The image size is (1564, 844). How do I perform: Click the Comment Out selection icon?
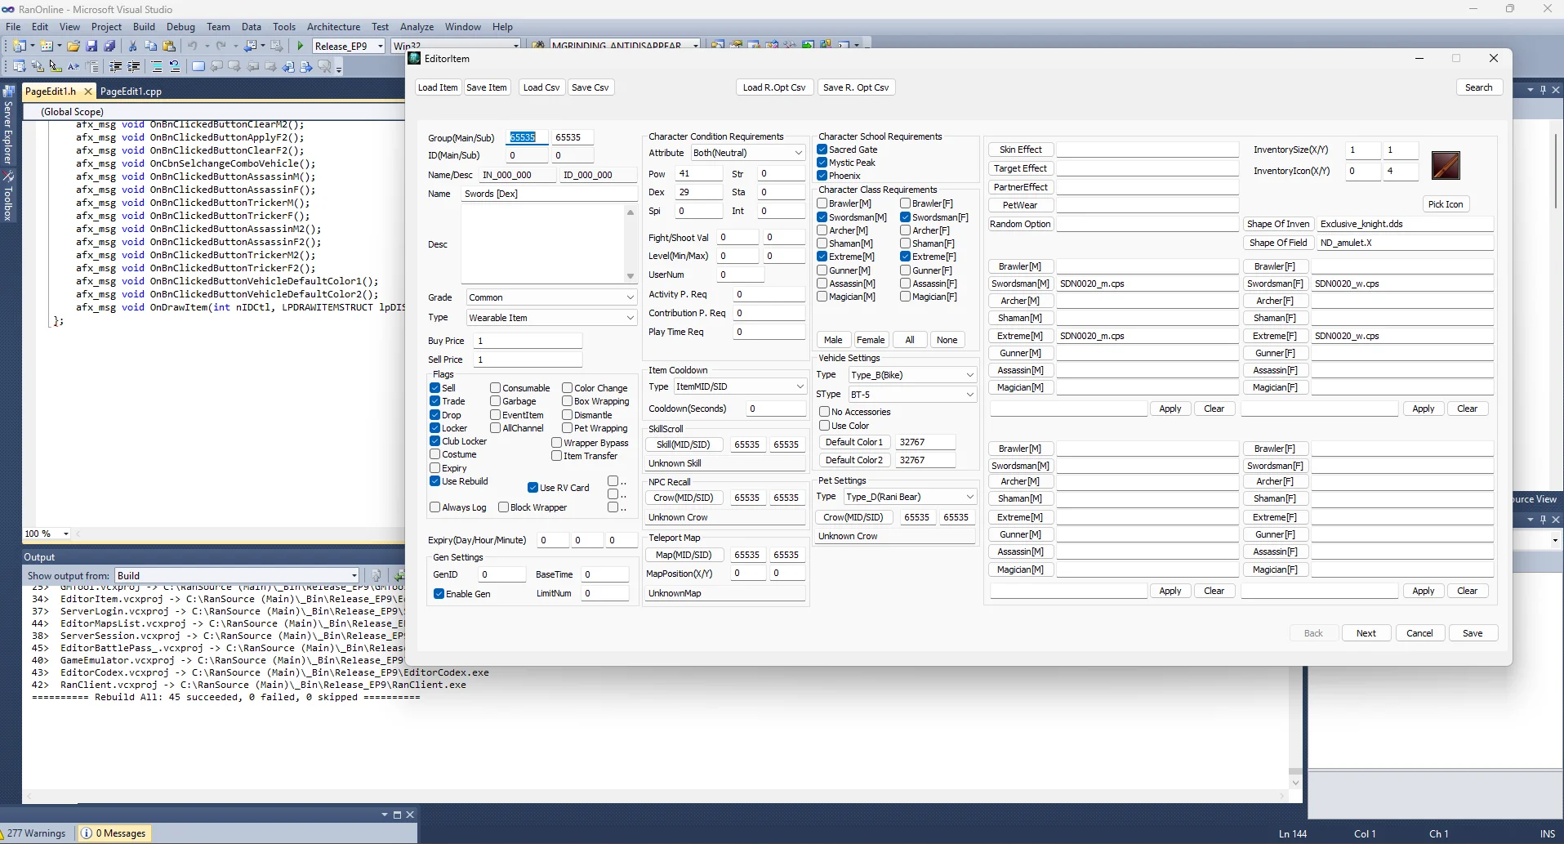click(x=156, y=67)
